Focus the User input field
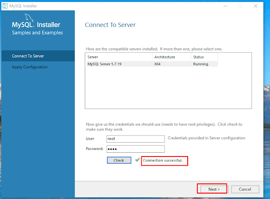The width and height of the screenshot is (270, 199). (135, 139)
